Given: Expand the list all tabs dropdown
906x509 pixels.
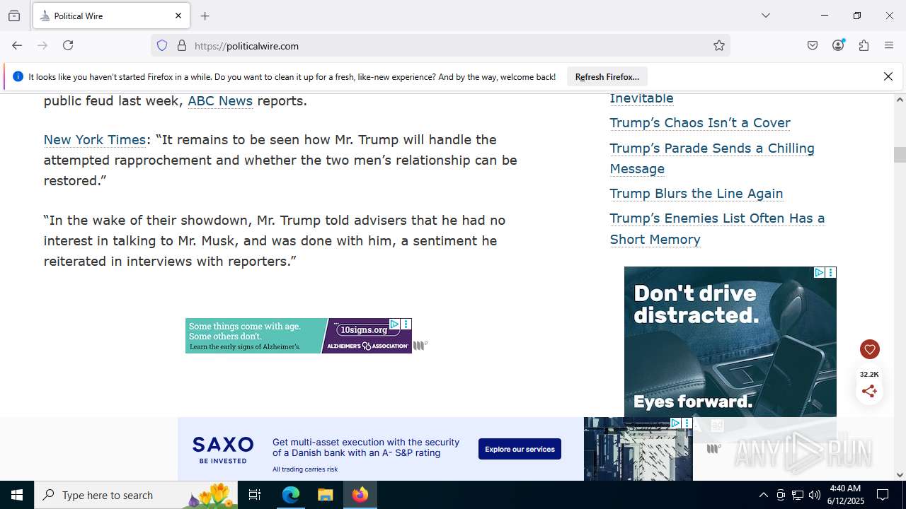Looking at the screenshot, I should pyautogui.click(x=766, y=16).
